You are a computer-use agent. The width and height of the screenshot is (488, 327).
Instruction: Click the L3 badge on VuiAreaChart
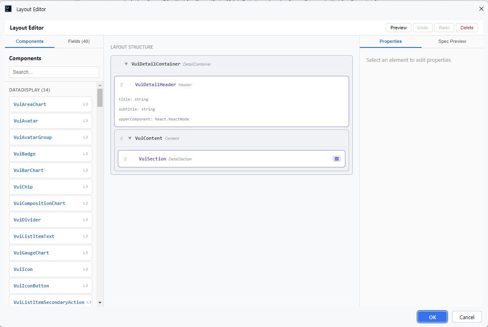click(86, 104)
